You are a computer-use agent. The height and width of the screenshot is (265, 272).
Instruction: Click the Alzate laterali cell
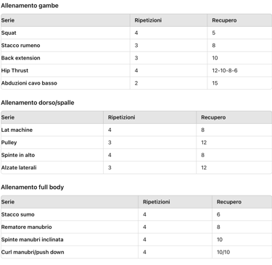pos(52,167)
